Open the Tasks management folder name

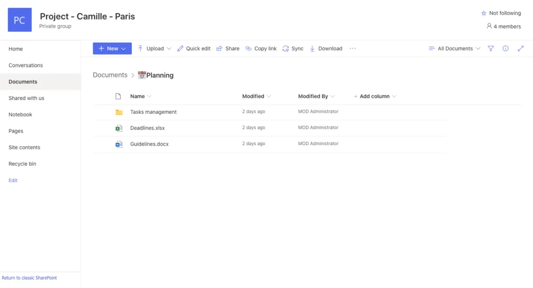[x=154, y=112]
